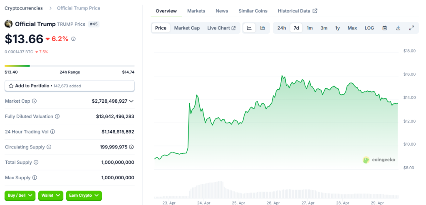
Task: Click the info icon next to Max Supply
Action: click(x=35, y=178)
